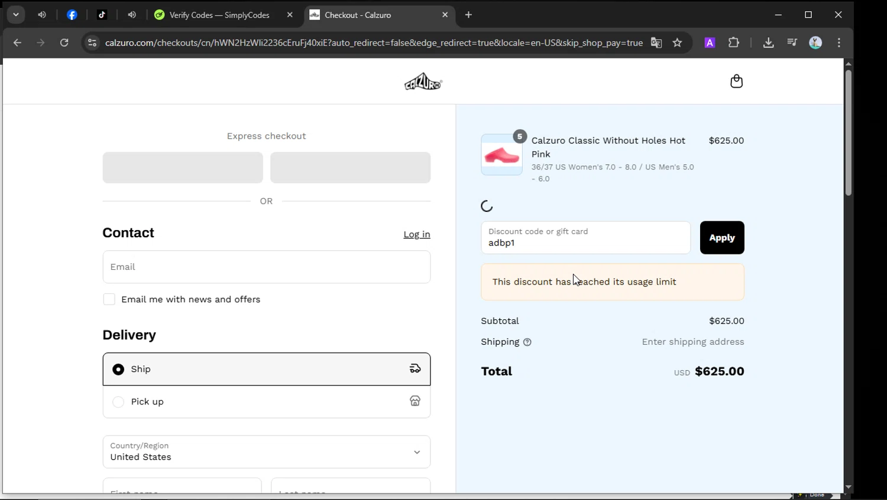Viewport: 887px width, 500px height.
Task: Follow the Log in link
Action: (417, 234)
